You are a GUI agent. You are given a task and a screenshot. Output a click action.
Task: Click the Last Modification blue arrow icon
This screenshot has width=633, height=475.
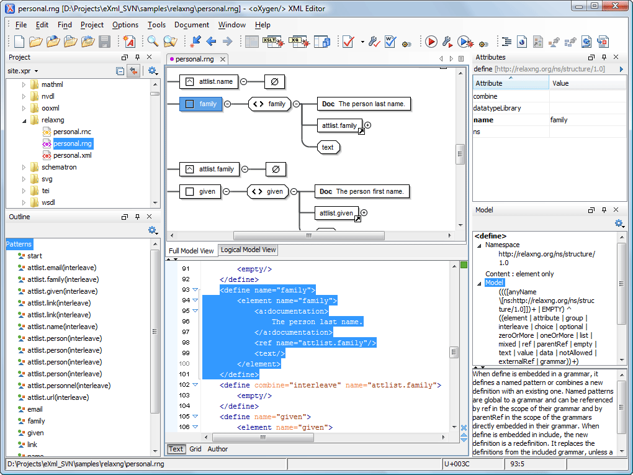(195, 41)
